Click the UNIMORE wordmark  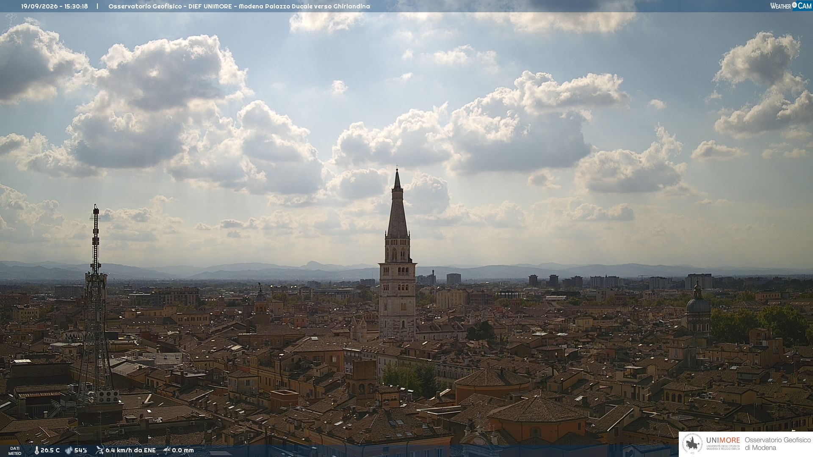coord(723,440)
